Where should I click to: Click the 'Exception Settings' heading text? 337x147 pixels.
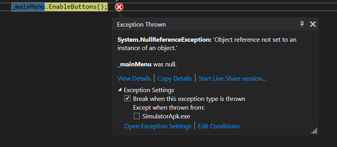(149, 90)
